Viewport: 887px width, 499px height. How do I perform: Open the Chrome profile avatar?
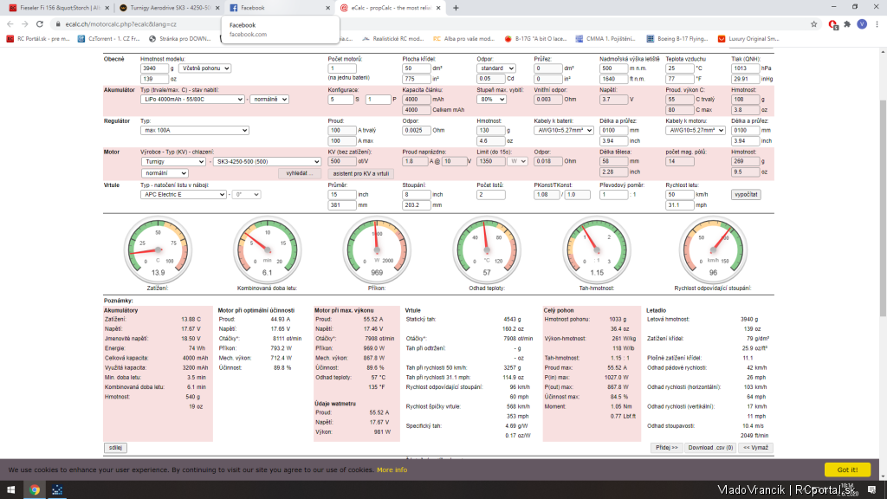862,24
